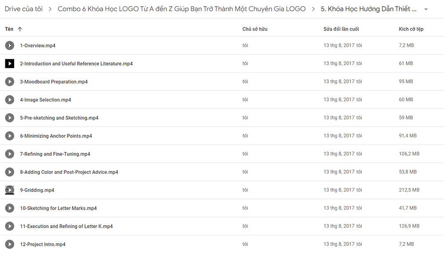Click the video icon next to 4-Image Selection.mp4

(x=10, y=100)
